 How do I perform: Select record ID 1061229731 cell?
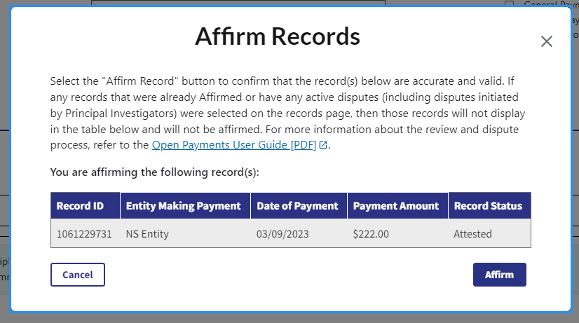coord(84,234)
